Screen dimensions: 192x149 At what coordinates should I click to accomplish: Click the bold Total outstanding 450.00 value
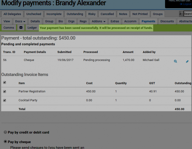tap(179, 109)
